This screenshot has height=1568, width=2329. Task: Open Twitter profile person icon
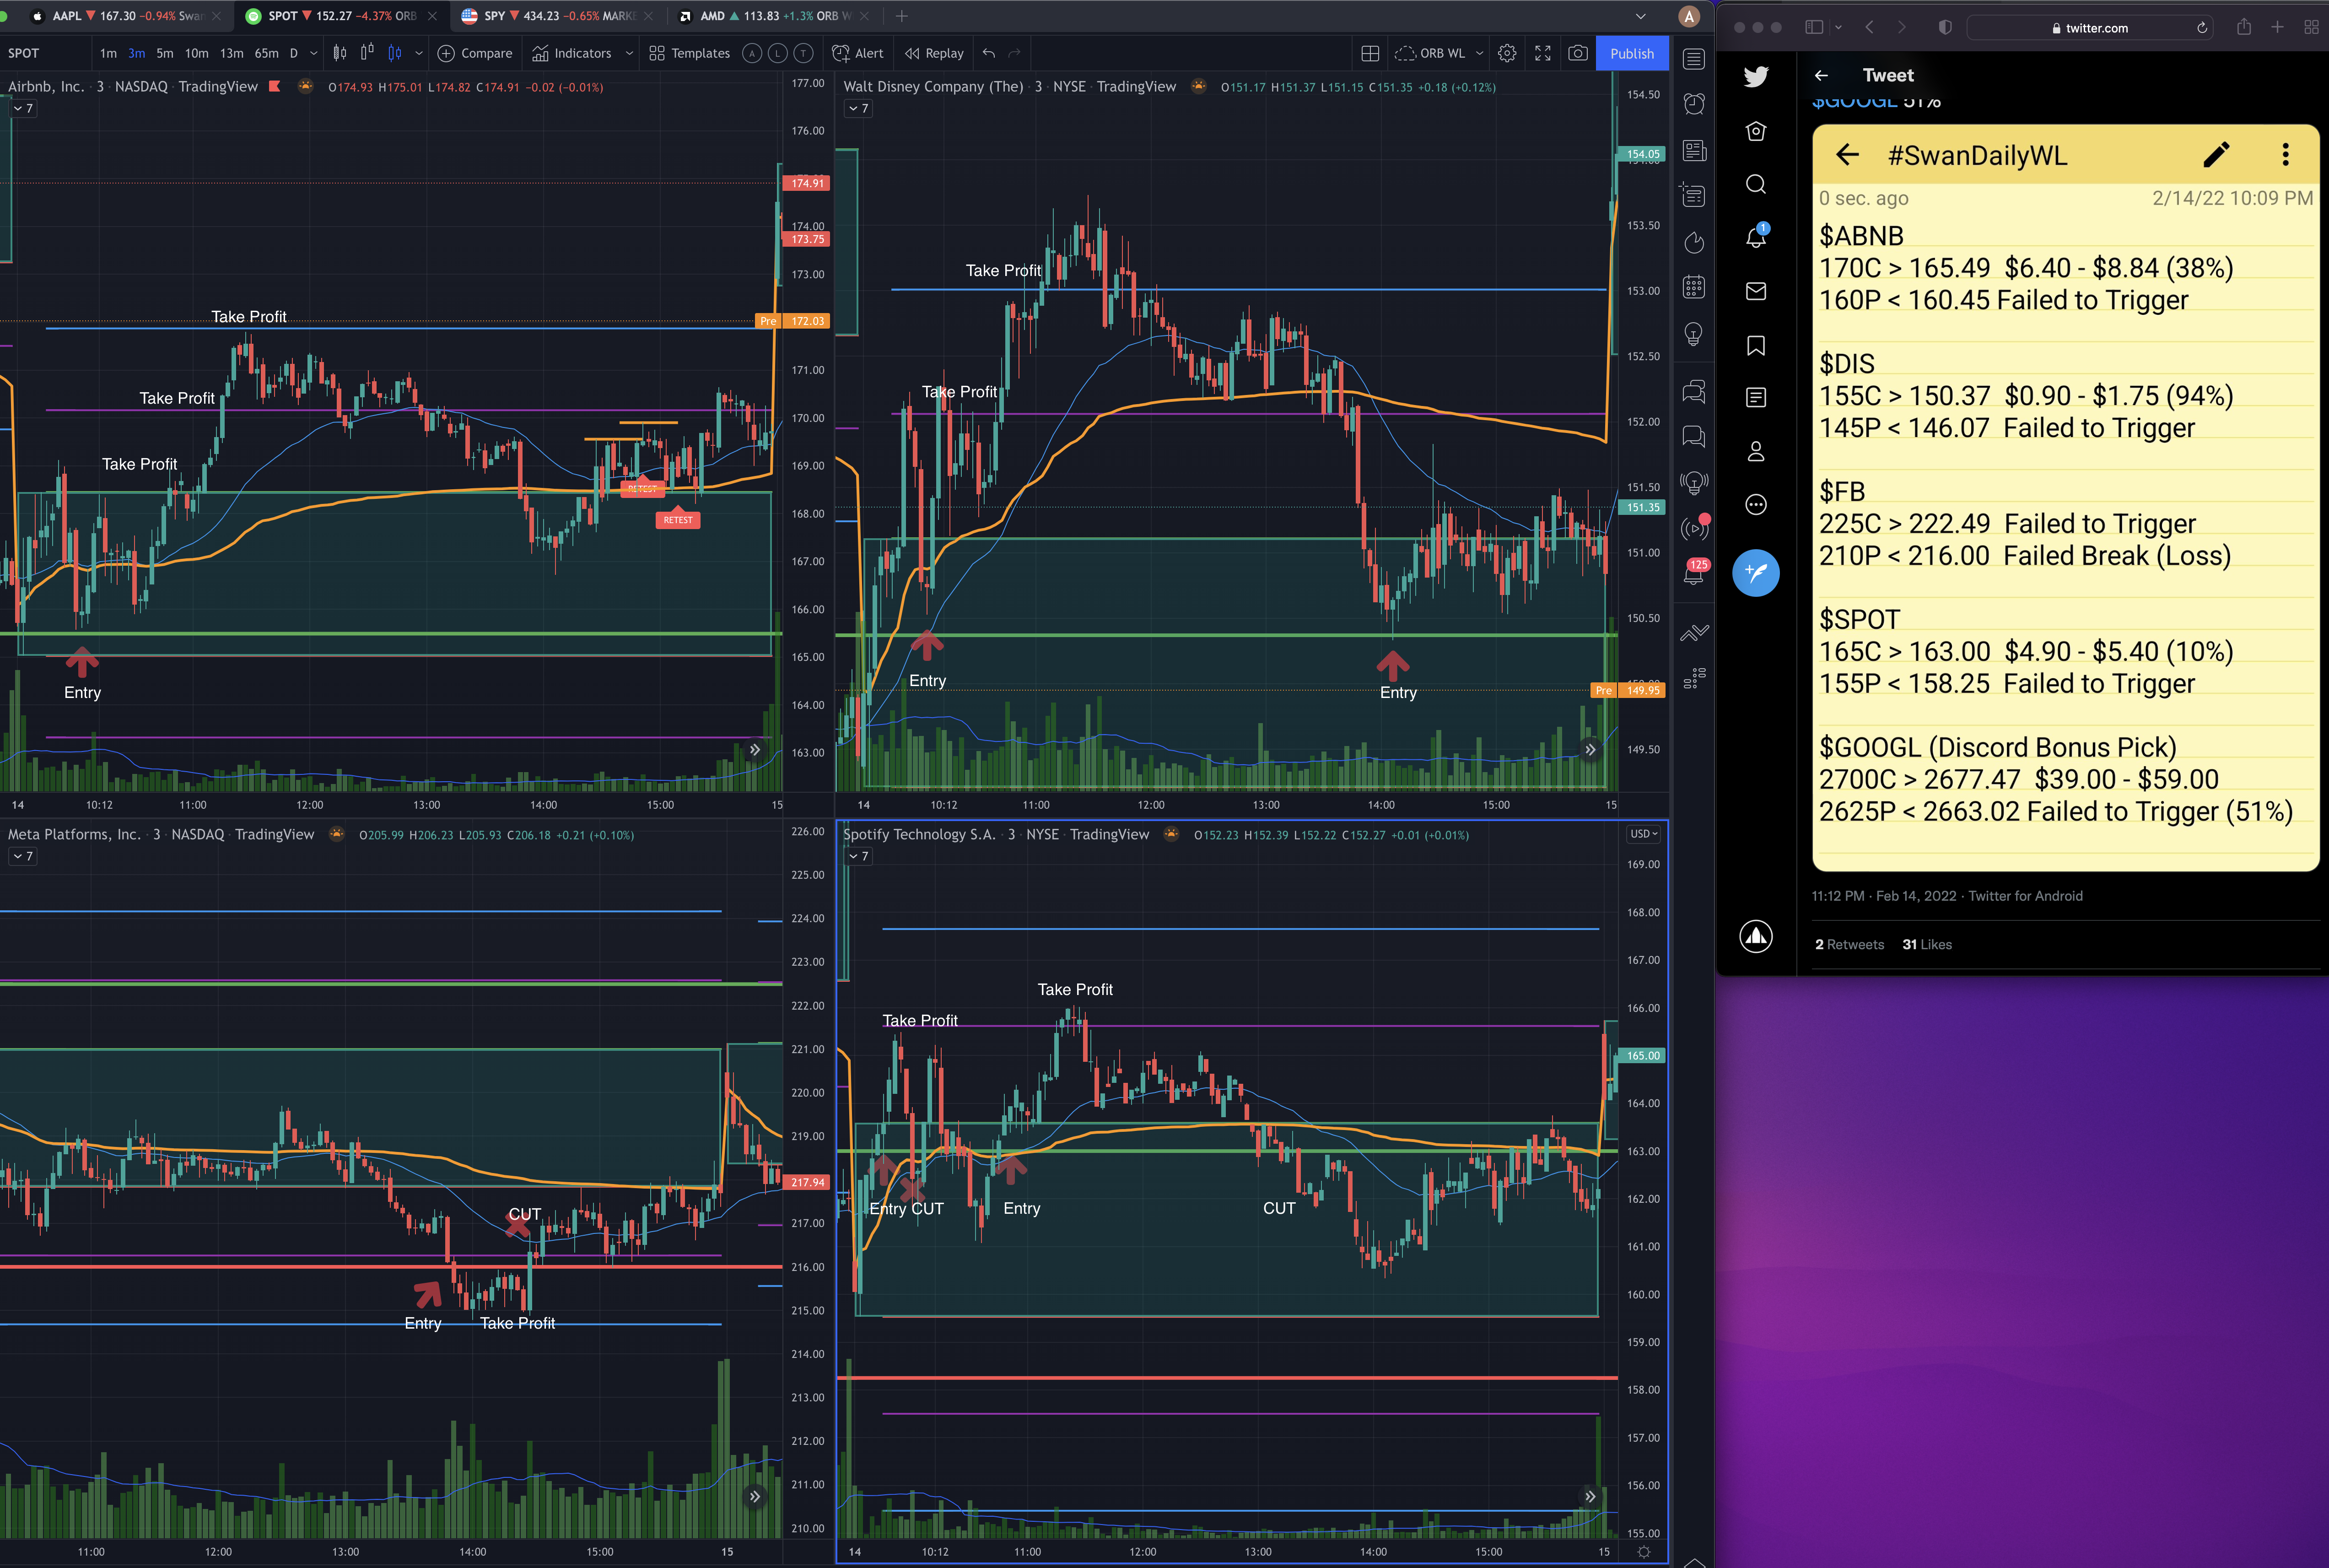click(x=1755, y=451)
